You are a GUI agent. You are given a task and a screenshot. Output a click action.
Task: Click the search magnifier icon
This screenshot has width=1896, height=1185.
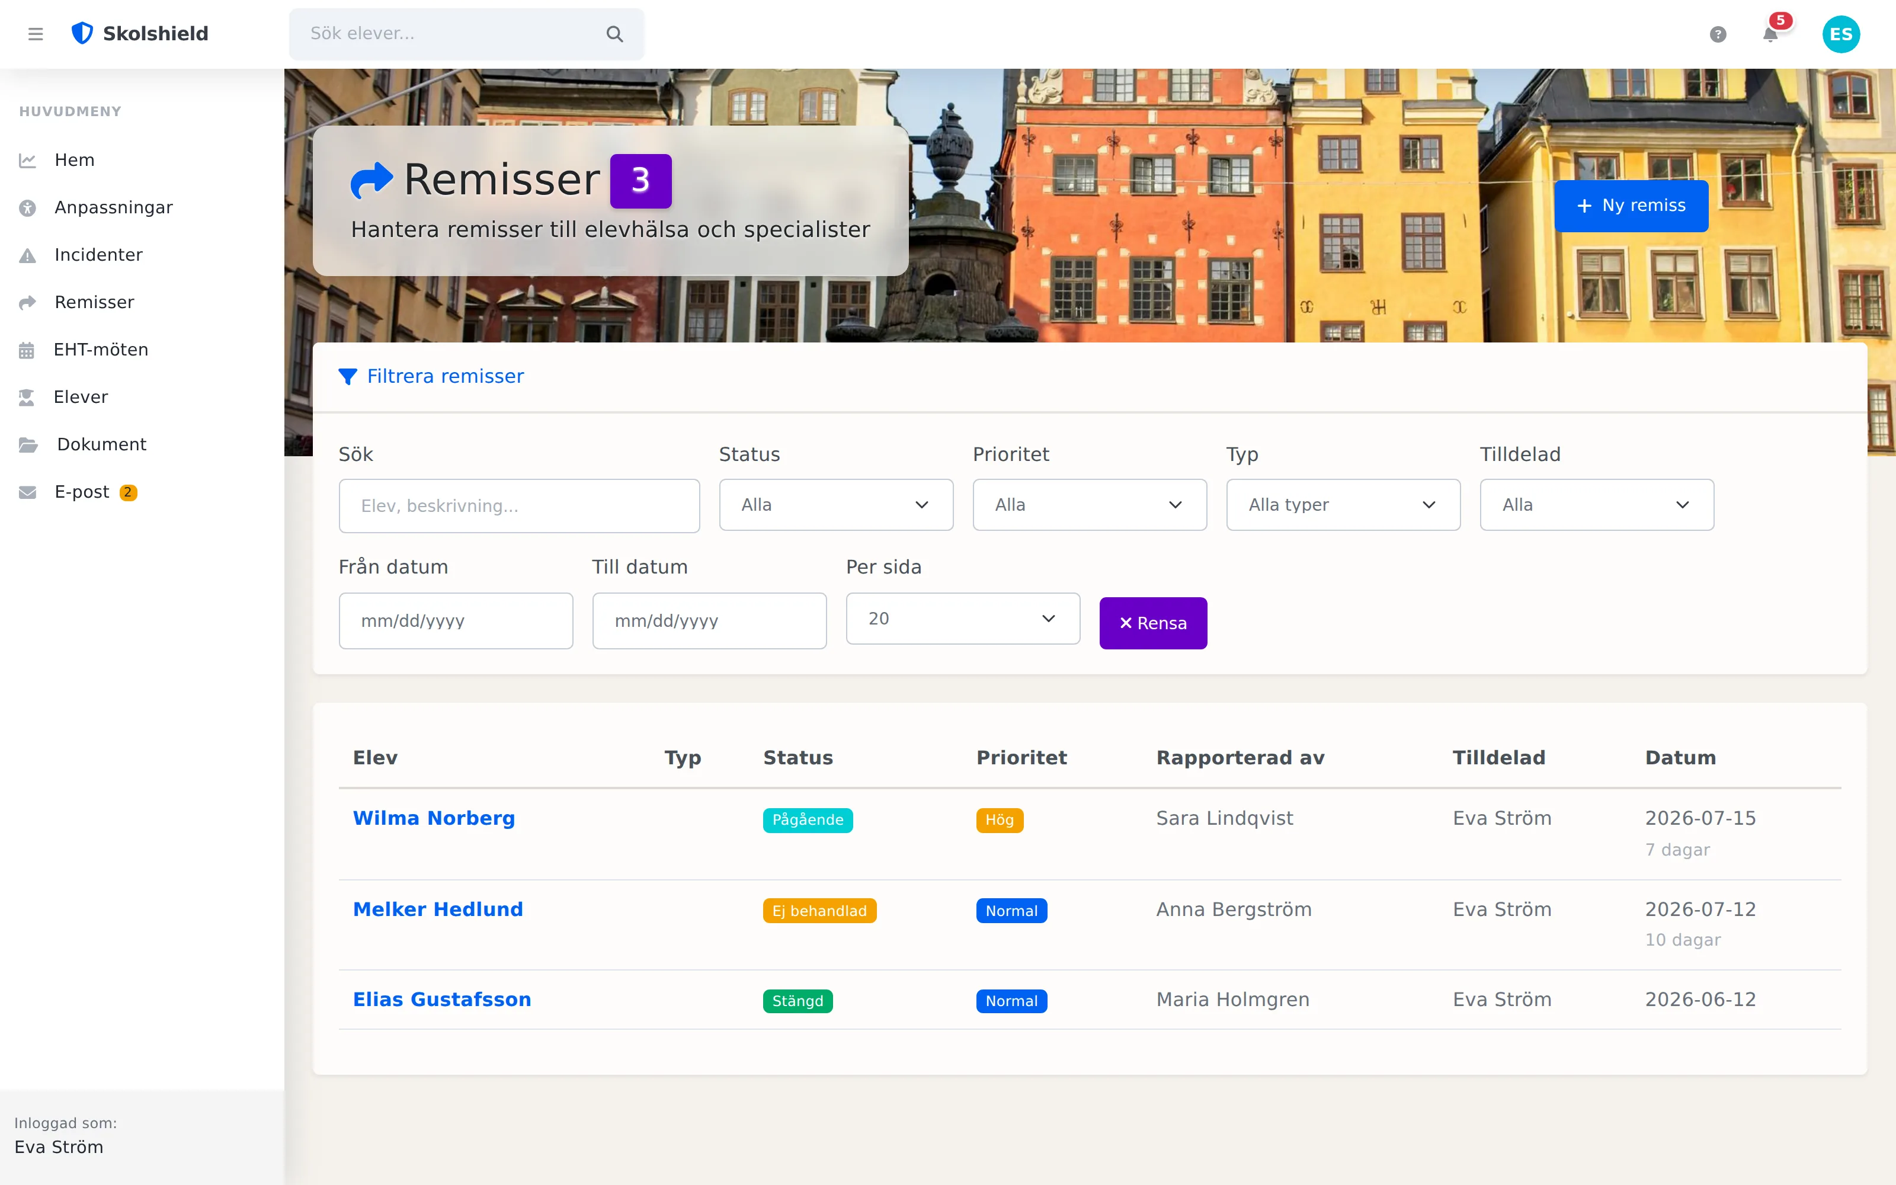pyautogui.click(x=615, y=34)
